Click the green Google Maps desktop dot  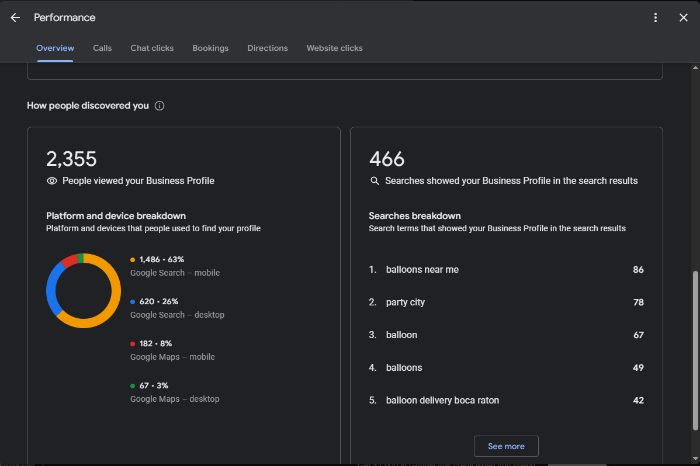click(133, 386)
